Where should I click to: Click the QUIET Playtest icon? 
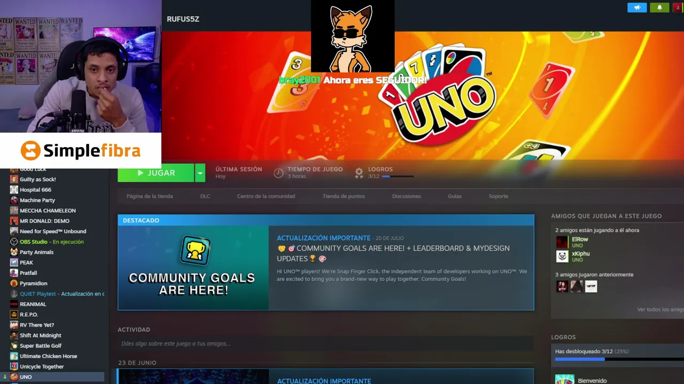tap(14, 294)
